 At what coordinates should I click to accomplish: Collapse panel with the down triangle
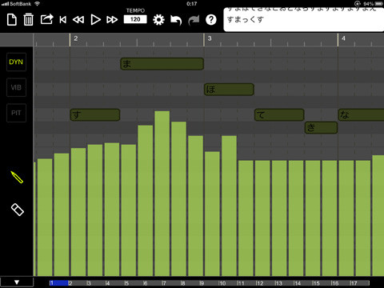pyautogui.click(x=17, y=282)
